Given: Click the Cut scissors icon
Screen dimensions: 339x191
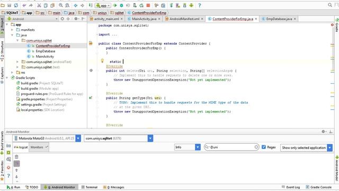Looking at the screenshot, I should click(39, 5).
